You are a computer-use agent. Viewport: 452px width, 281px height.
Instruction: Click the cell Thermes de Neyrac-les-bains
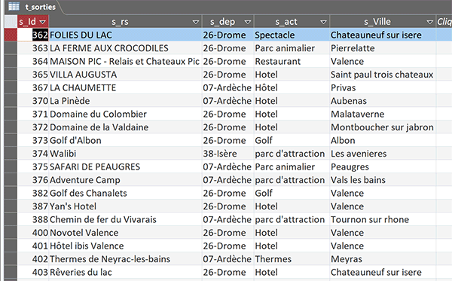(125, 259)
